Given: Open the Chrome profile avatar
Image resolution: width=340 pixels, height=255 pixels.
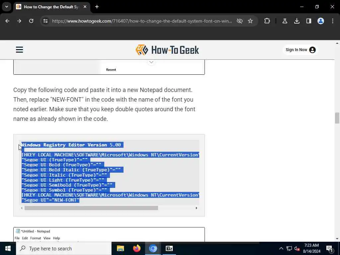Looking at the screenshot, I should pyautogui.click(x=321, y=21).
